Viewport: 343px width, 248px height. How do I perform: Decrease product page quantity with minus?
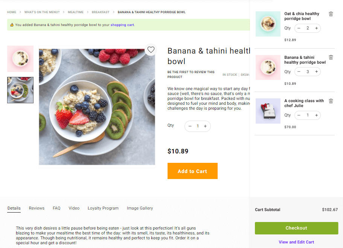[x=190, y=126]
